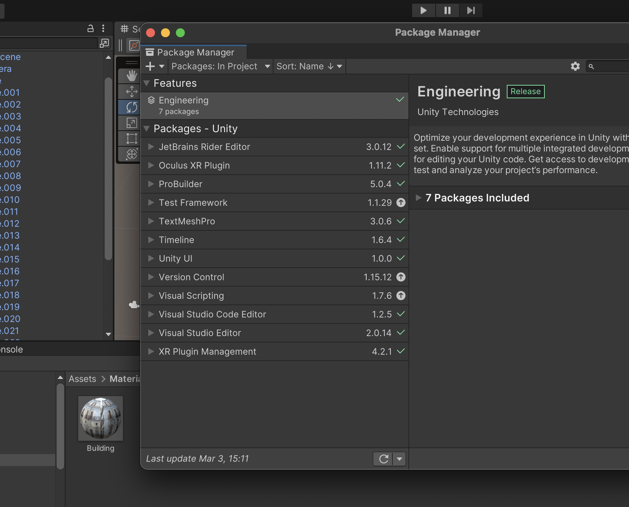Click update arrow icon for Test Framework
Viewport: 629px width, 507px height.
point(401,203)
